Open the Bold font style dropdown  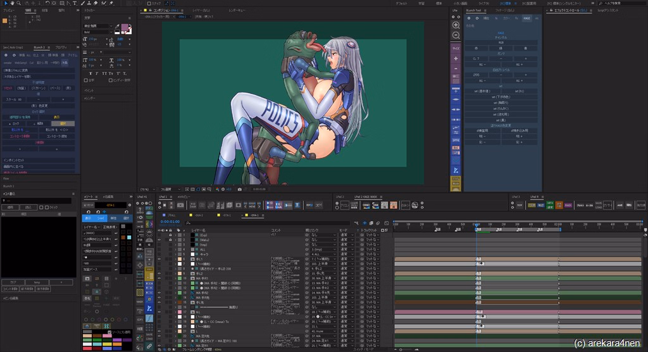[x=98, y=32]
